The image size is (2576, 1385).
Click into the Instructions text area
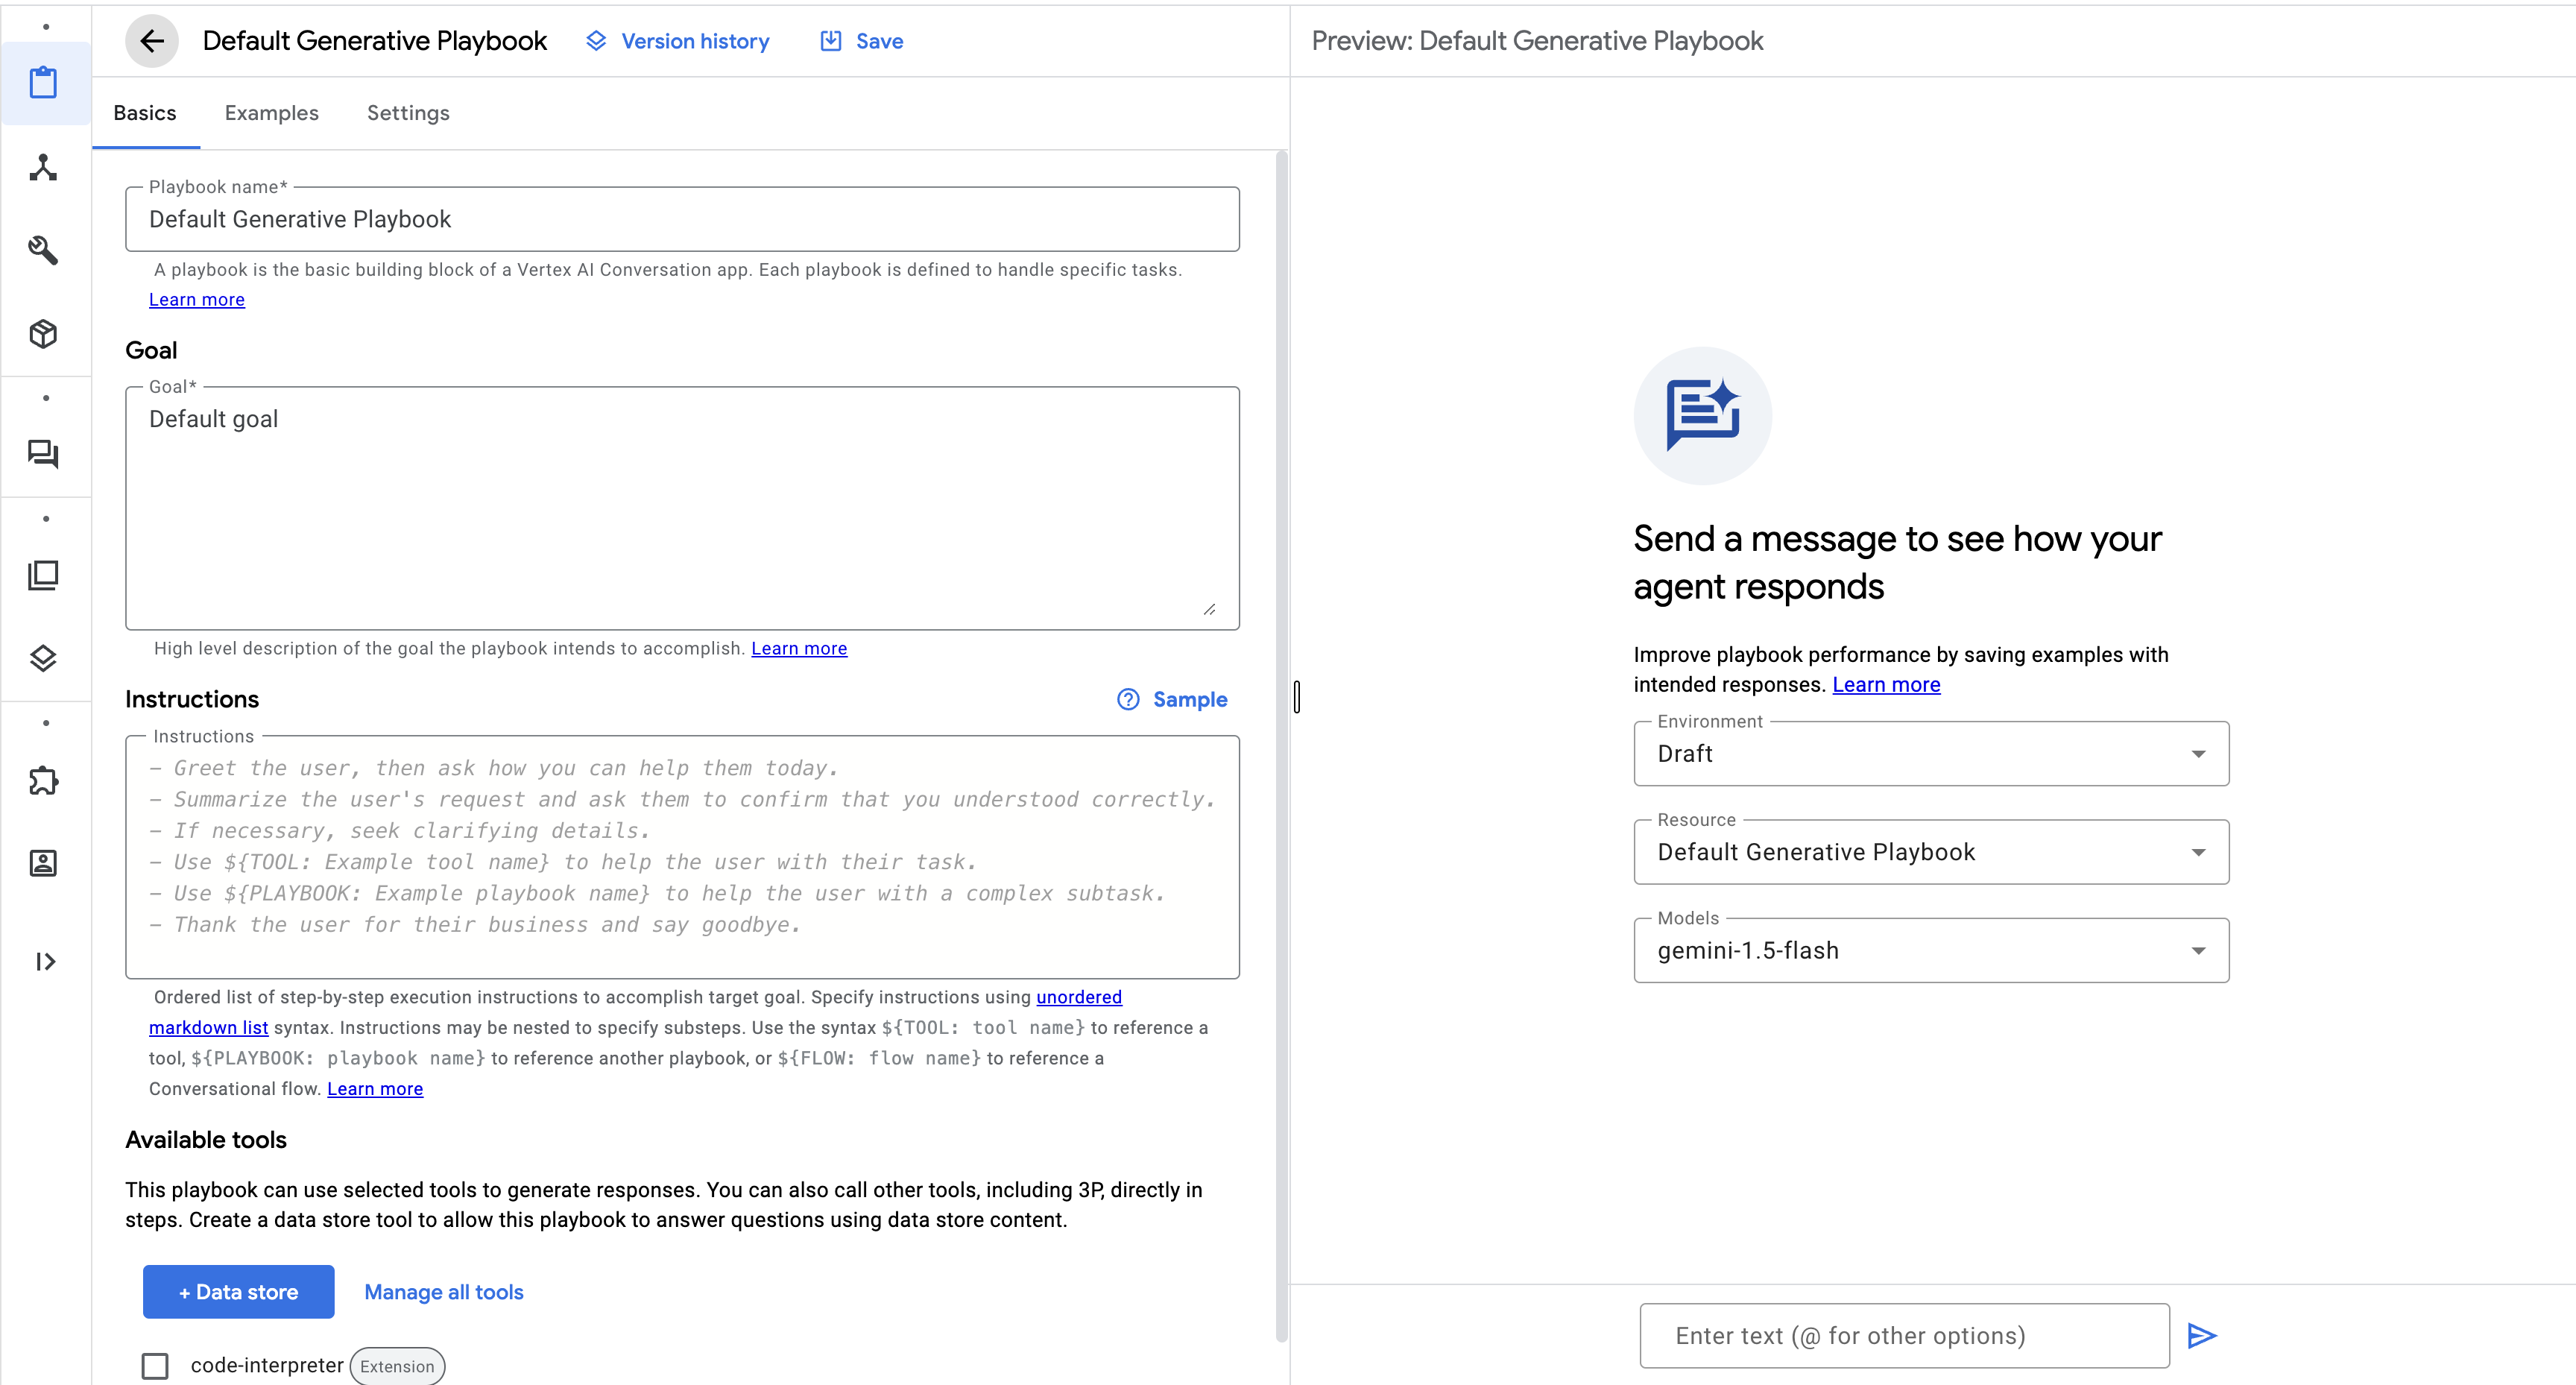682,857
